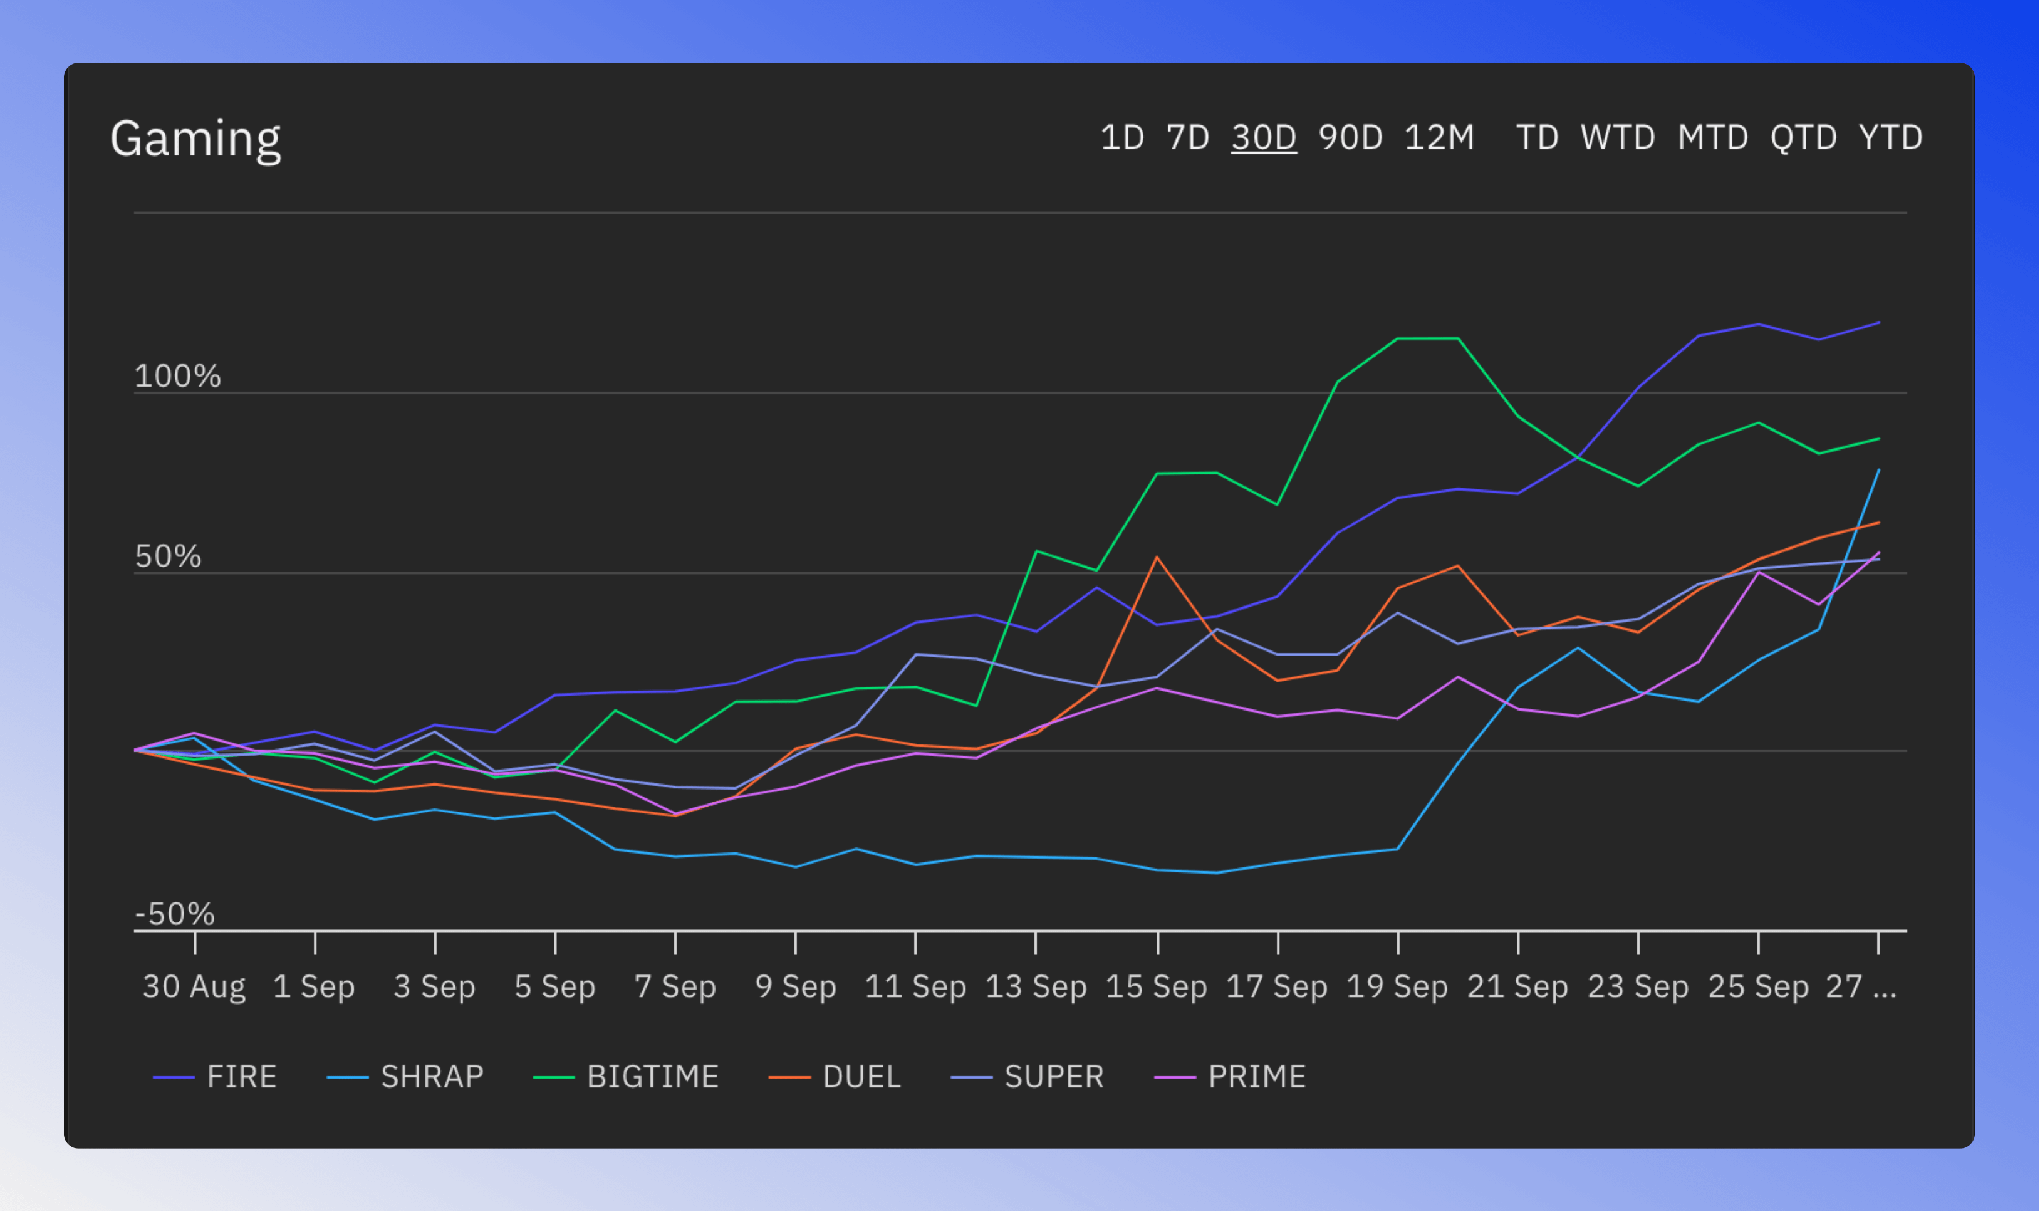2040x1212 pixels.
Task: Click the 9 Sep x-axis label
Action: [796, 988]
